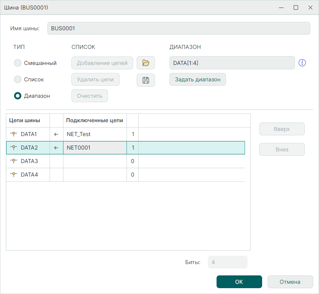This screenshot has width=319, height=294.
Task: Select the Смешанный type radio button
Action: [17, 63]
